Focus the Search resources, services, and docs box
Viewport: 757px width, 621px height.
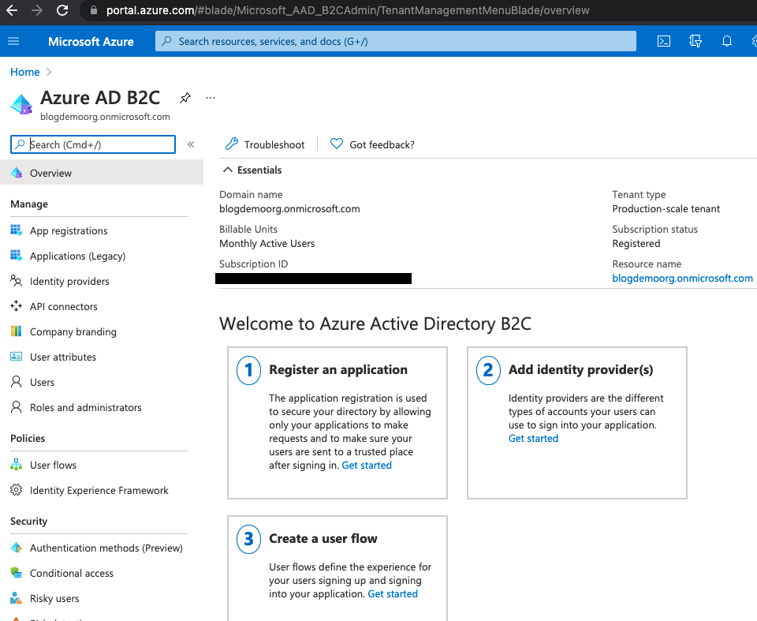(x=395, y=41)
